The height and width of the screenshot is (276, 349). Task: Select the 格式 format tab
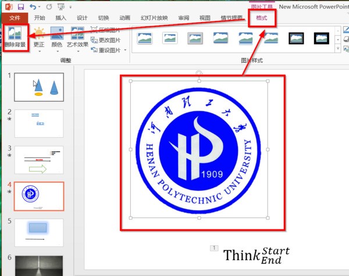[263, 18]
